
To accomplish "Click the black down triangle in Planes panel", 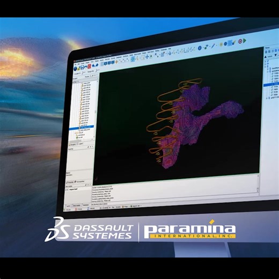I will (275, 55).
